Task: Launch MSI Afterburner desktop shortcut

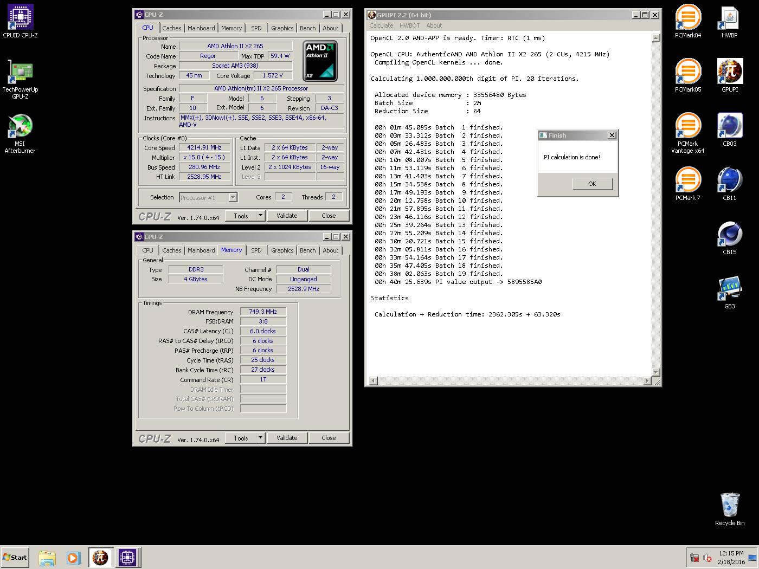Action: [20, 134]
